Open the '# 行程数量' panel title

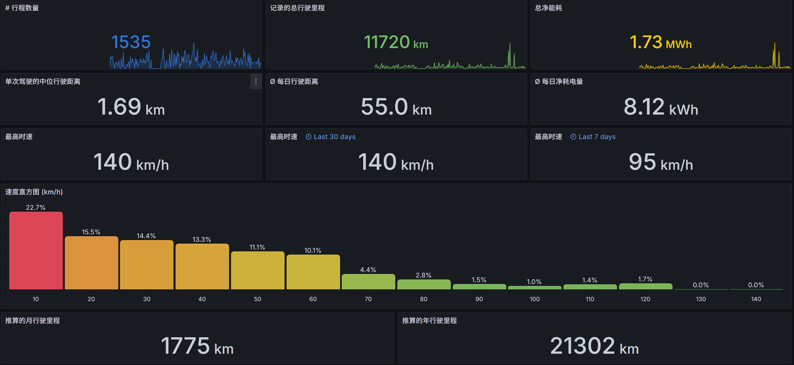(x=22, y=8)
